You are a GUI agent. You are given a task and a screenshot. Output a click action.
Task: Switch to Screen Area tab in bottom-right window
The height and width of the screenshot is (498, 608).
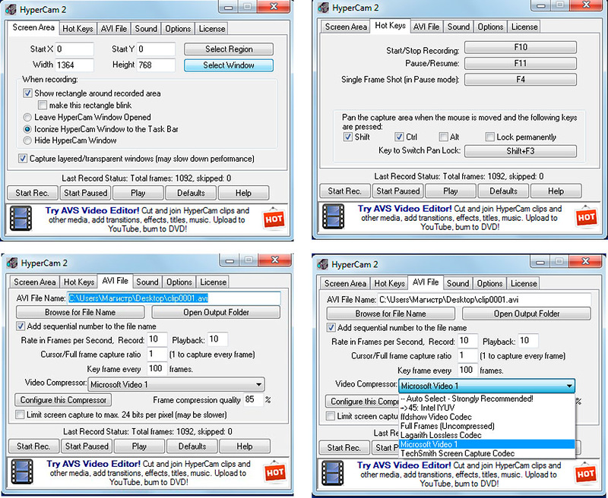point(345,283)
